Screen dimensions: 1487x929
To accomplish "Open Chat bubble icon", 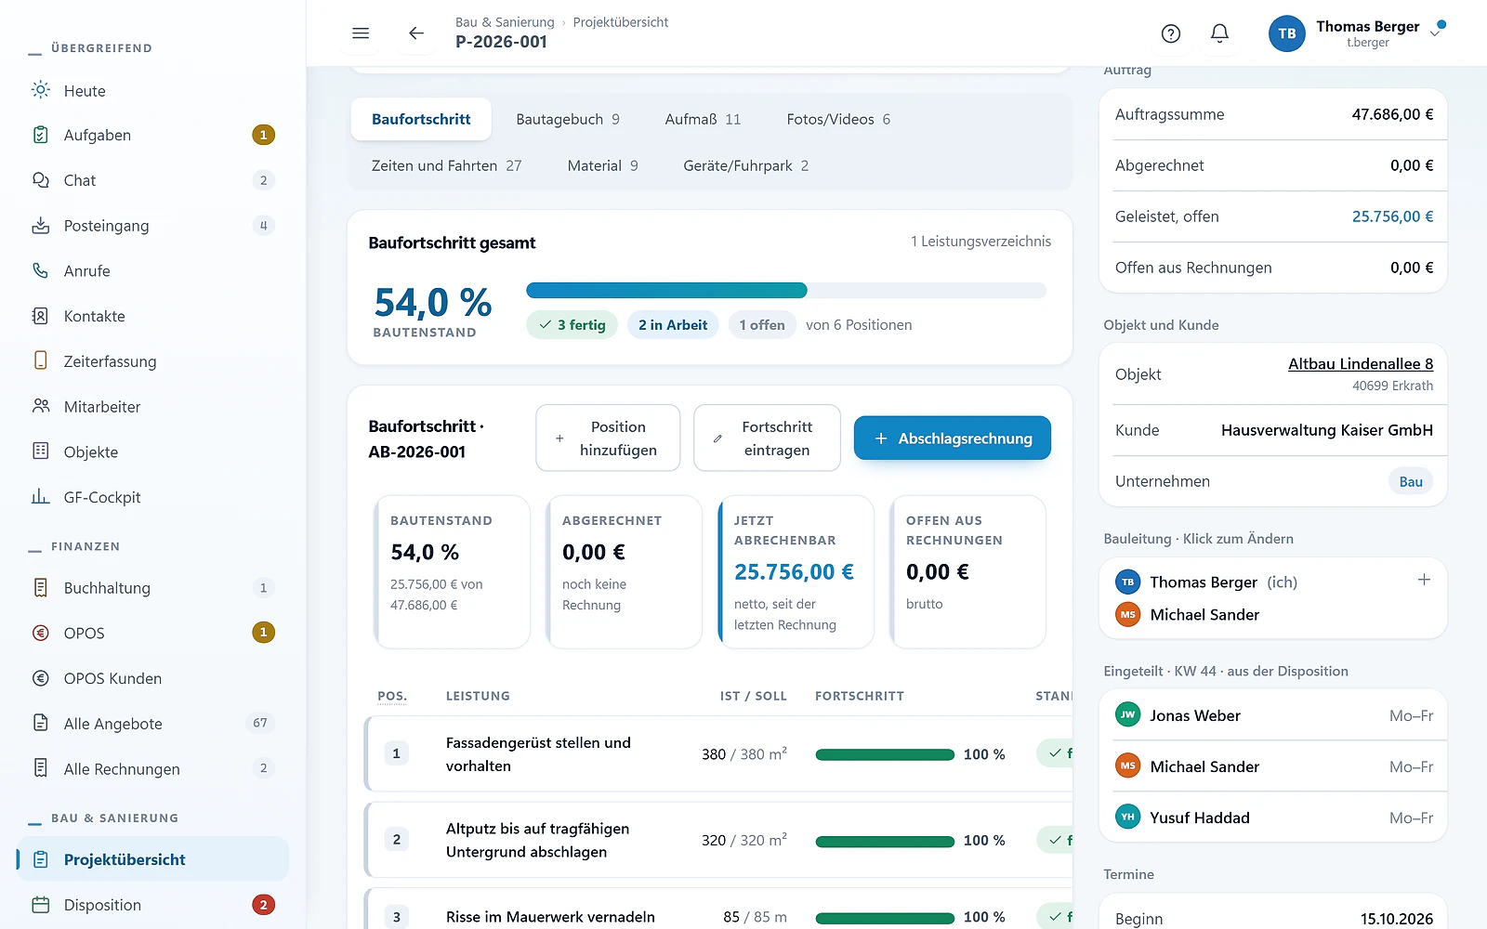I will pos(41,180).
